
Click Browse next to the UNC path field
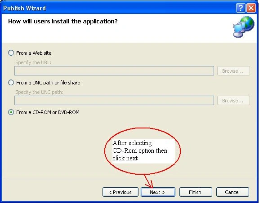(233, 100)
